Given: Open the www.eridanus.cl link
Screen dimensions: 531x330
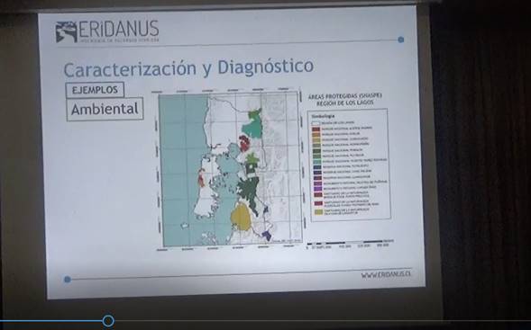Looking at the screenshot, I should [386, 274].
